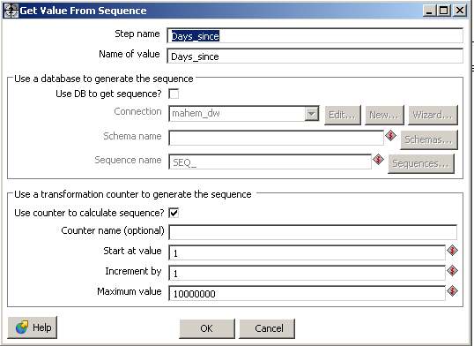Open the connection Wizard... button
Viewport: 474px width, 346px height.
(x=433, y=115)
